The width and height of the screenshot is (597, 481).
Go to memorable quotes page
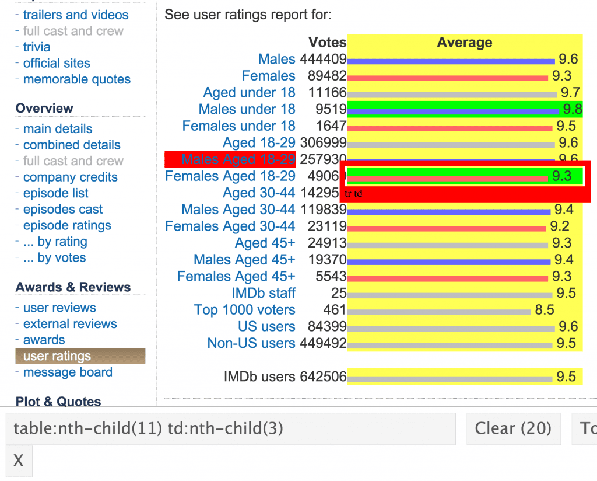coord(77,79)
